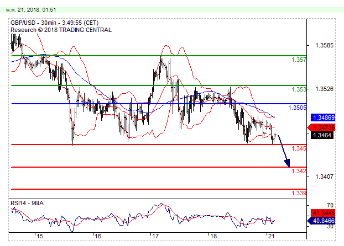Click the RSI axis level 30
Screen dimensions: 344x246
[330, 226]
